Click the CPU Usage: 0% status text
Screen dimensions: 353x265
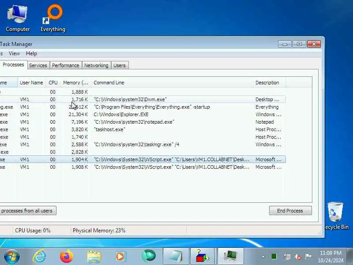33,231
